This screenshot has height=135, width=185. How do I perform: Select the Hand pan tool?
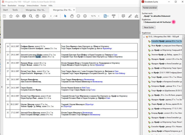point(72,16)
